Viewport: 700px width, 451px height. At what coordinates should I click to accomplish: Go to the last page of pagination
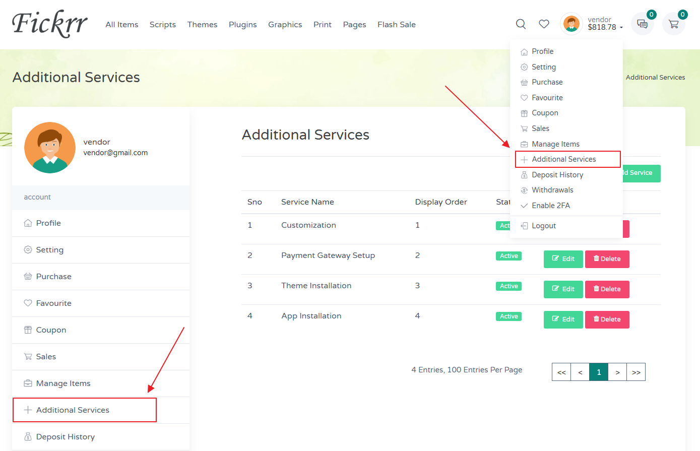(636, 372)
